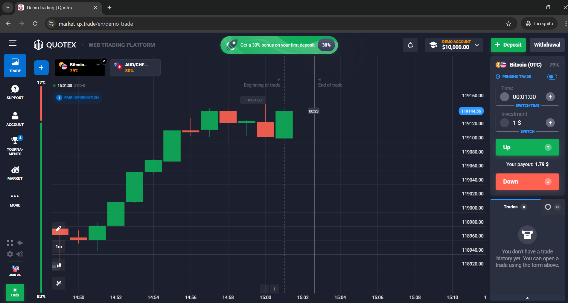Open the 30% first deposit bonus banner
The height and width of the screenshot is (303, 568).
(279, 45)
